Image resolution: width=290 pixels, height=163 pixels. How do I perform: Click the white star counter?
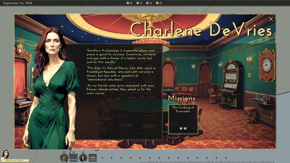(129, 3)
